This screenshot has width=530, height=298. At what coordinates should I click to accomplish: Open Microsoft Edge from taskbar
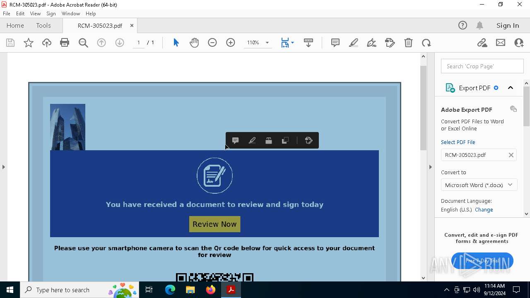170,290
